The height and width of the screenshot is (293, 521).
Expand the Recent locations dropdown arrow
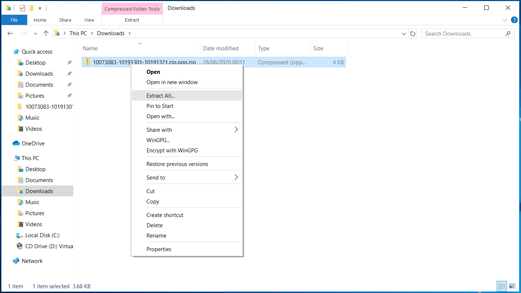[35, 33]
